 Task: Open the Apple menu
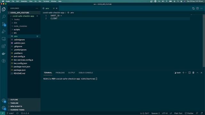point(3,1)
